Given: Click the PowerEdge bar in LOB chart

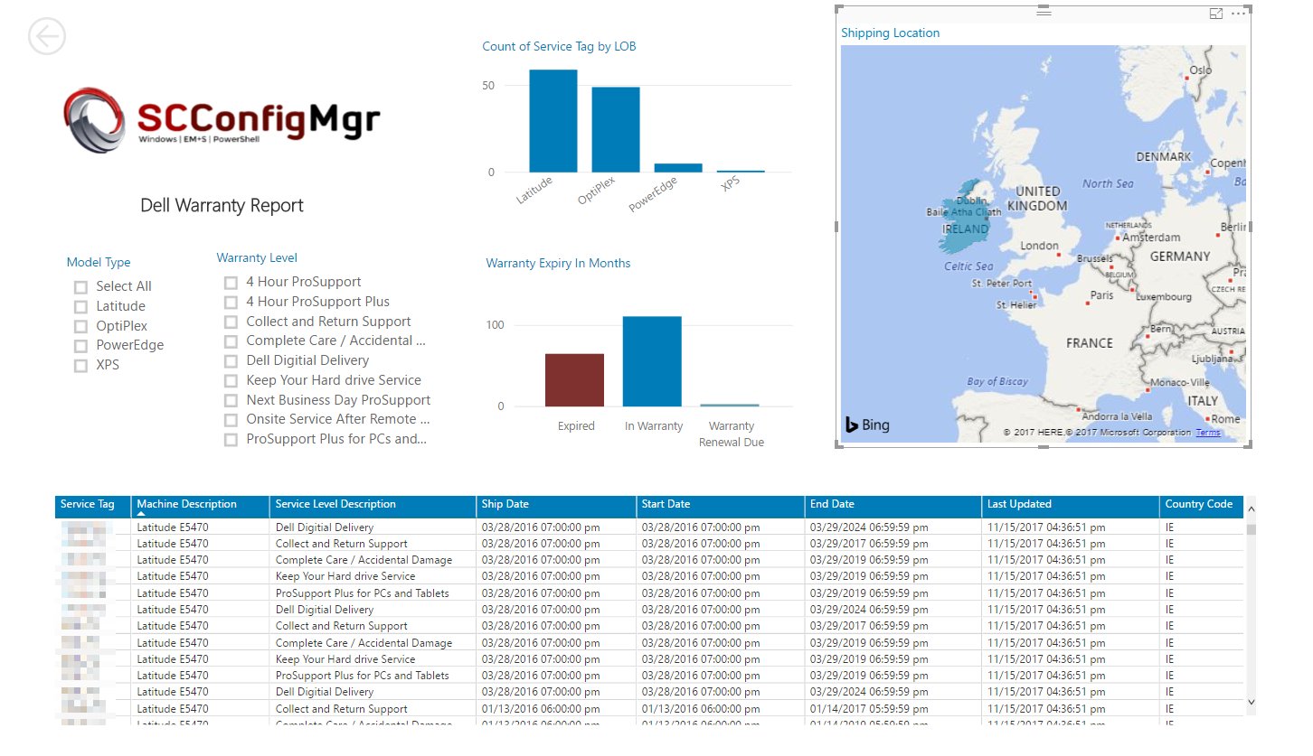Looking at the screenshot, I should [x=678, y=168].
